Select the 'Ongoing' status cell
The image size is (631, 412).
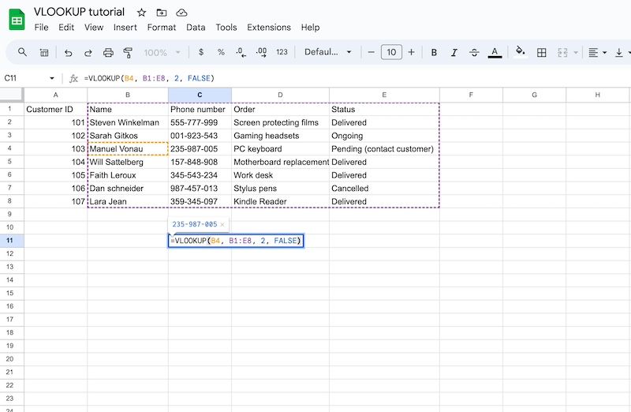tap(384, 136)
